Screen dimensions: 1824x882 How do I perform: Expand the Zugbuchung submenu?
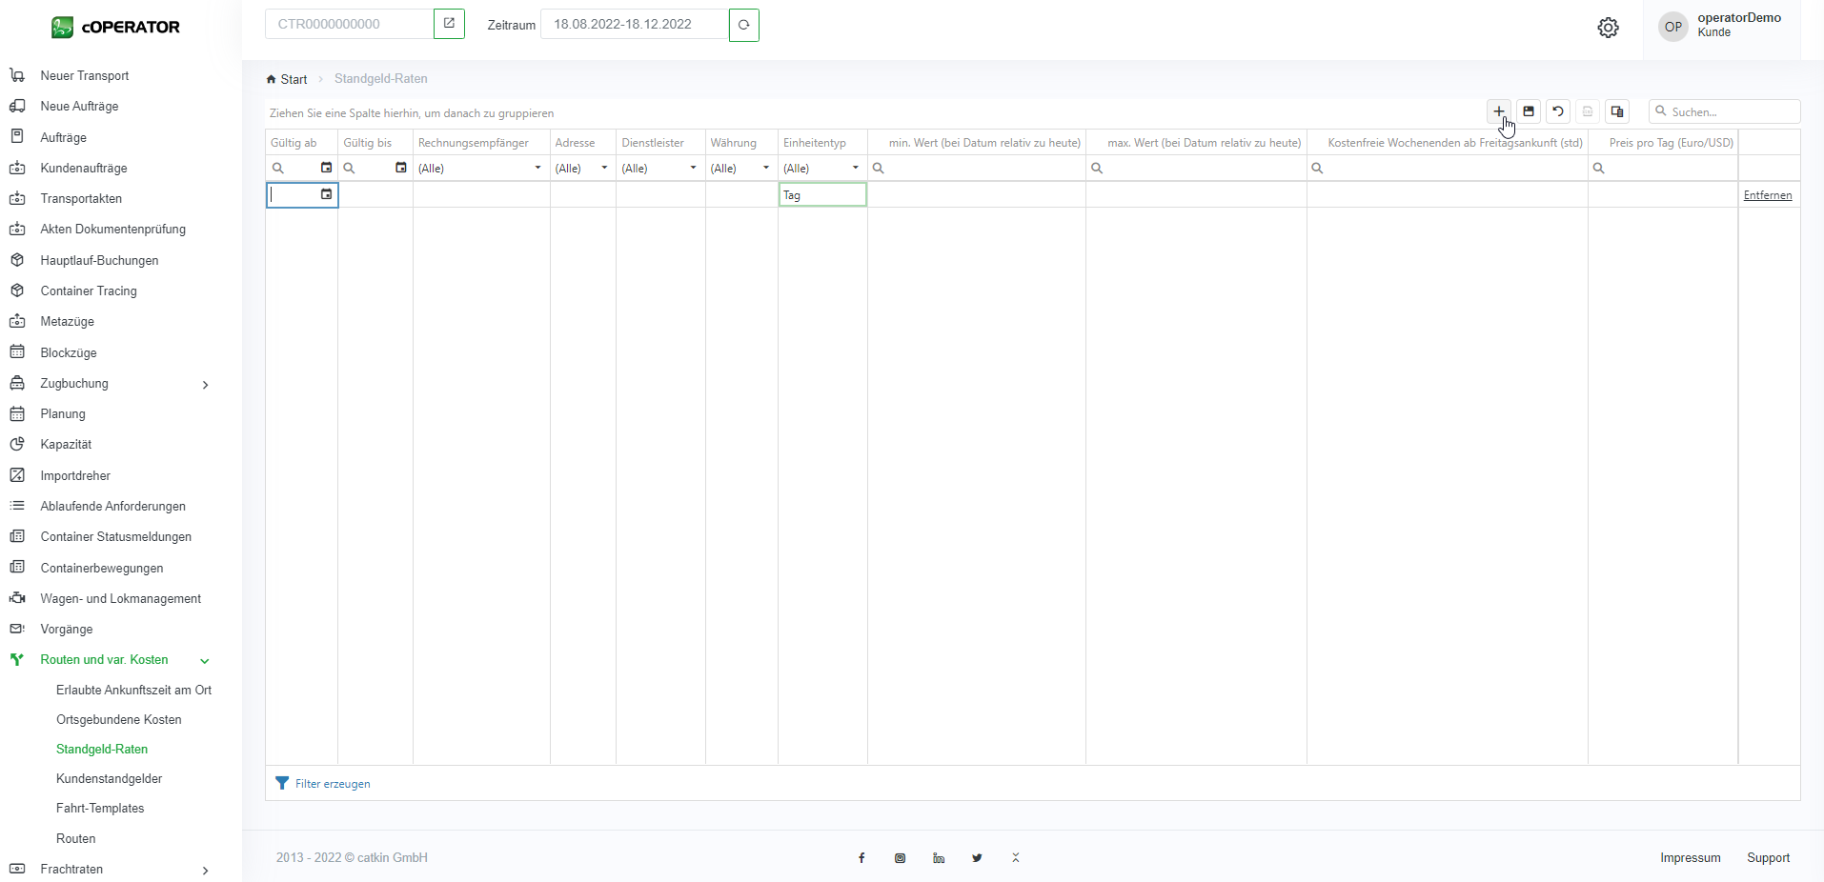[205, 384]
